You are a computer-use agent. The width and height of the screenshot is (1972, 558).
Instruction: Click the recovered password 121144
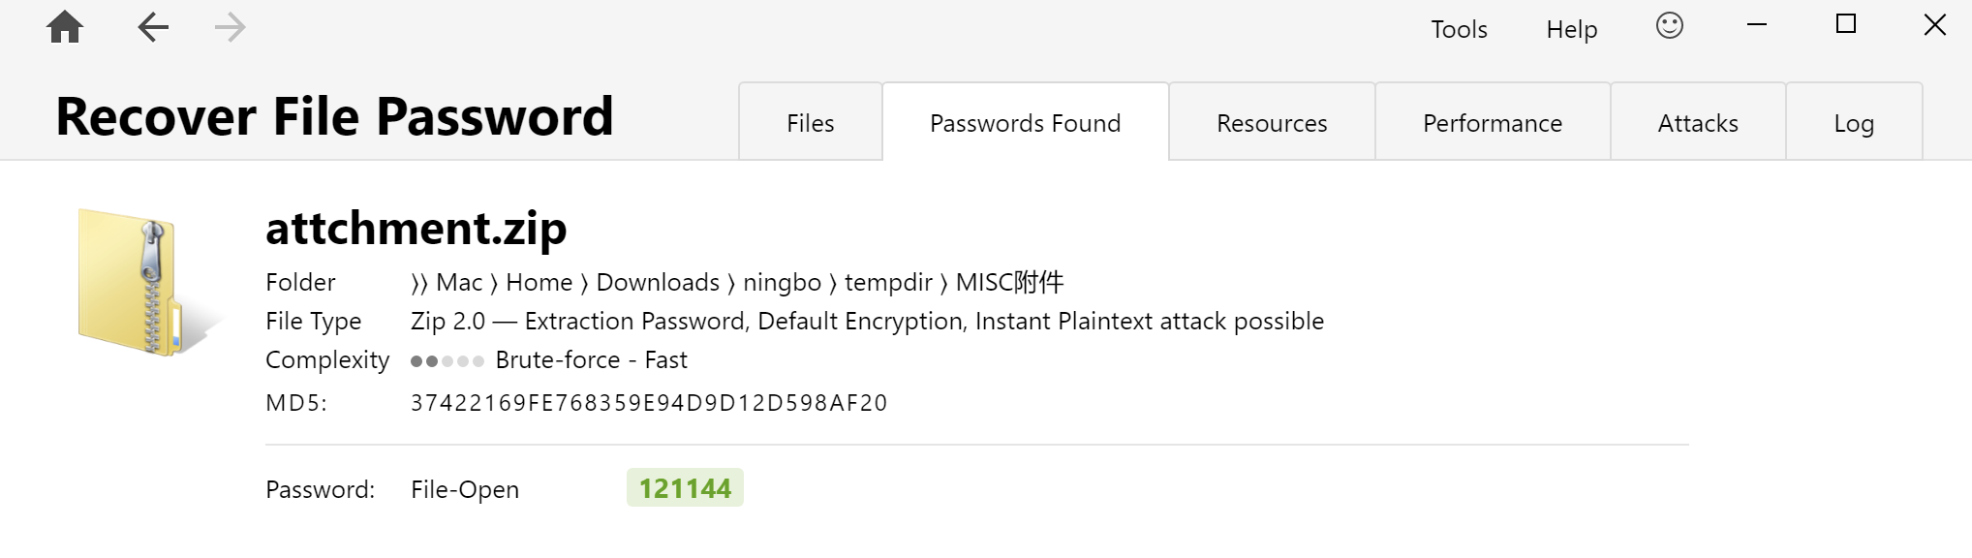[x=685, y=487]
